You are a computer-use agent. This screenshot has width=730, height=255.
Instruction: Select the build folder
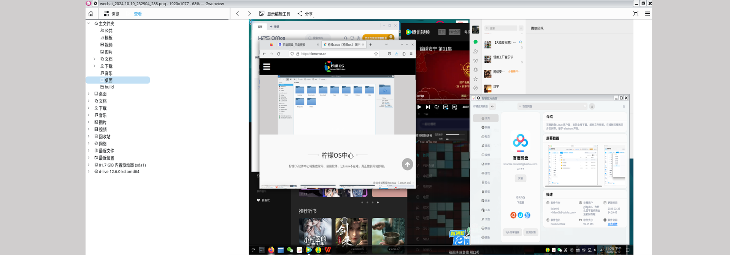pos(107,87)
